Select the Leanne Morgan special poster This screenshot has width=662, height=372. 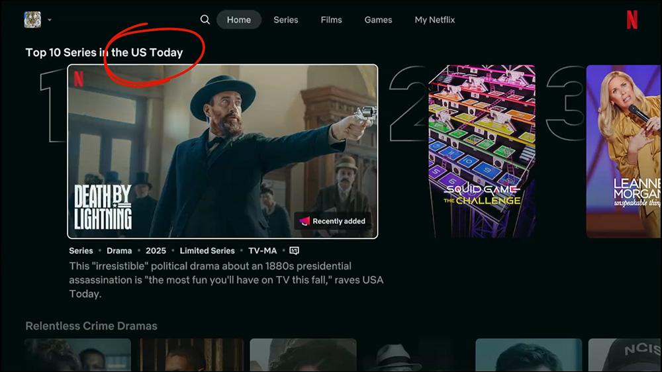coord(624,151)
